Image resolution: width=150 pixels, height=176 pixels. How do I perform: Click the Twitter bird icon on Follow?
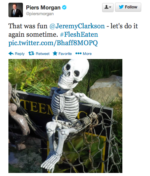(x=121, y=7)
